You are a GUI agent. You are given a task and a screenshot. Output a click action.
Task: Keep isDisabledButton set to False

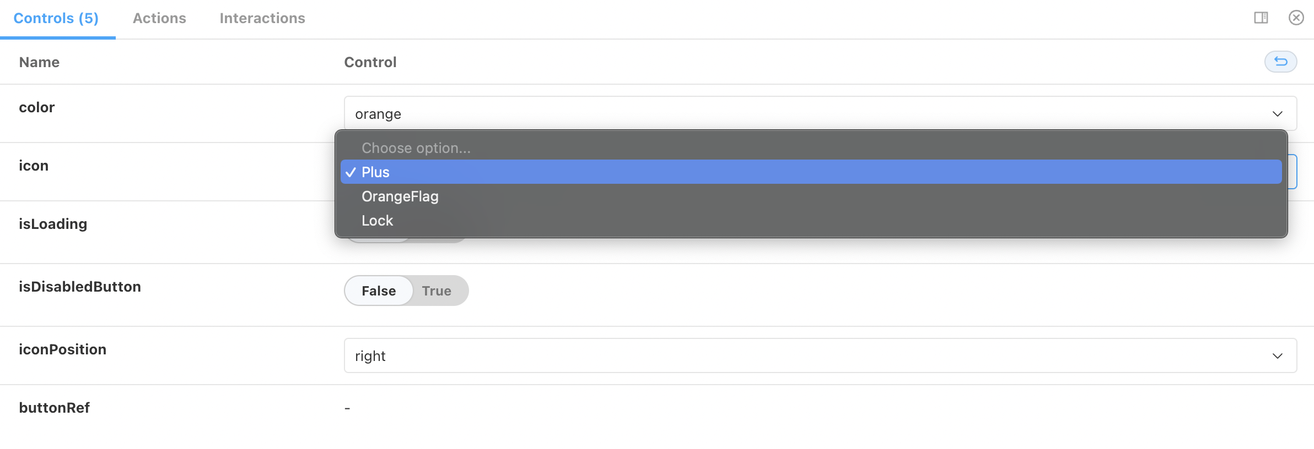coord(379,291)
